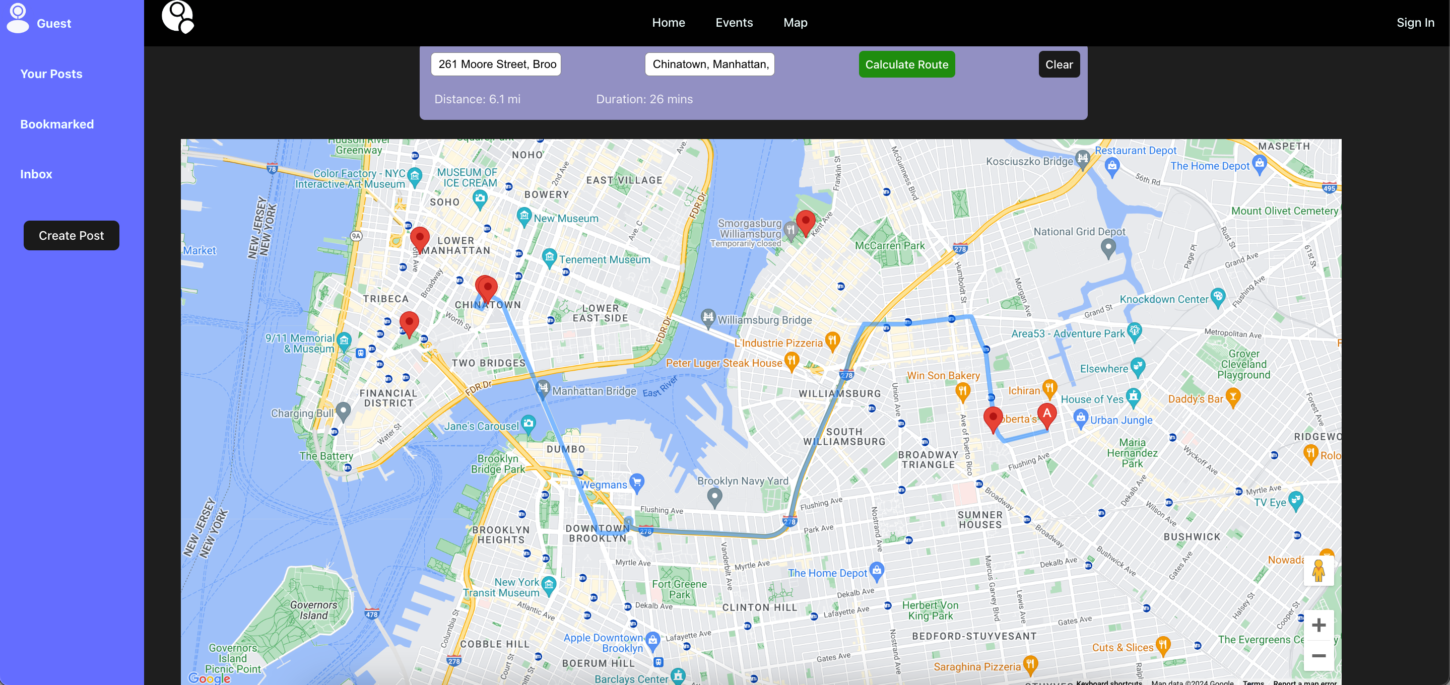The width and height of the screenshot is (1450, 685).
Task: Click the Guest profile avatar icon
Action: [x=18, y=18]
